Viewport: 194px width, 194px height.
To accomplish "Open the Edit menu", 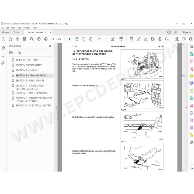I will click(7, 28).
